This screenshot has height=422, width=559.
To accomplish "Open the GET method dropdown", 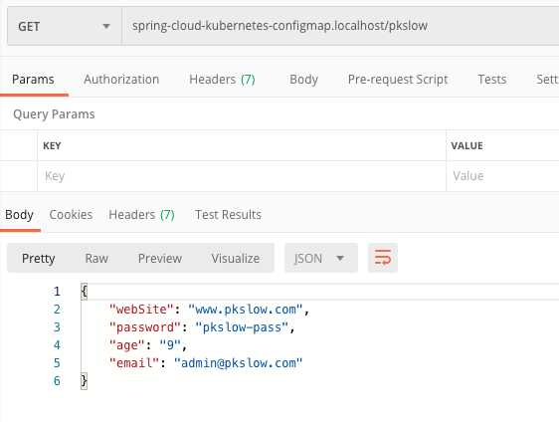I will (65, 27).
